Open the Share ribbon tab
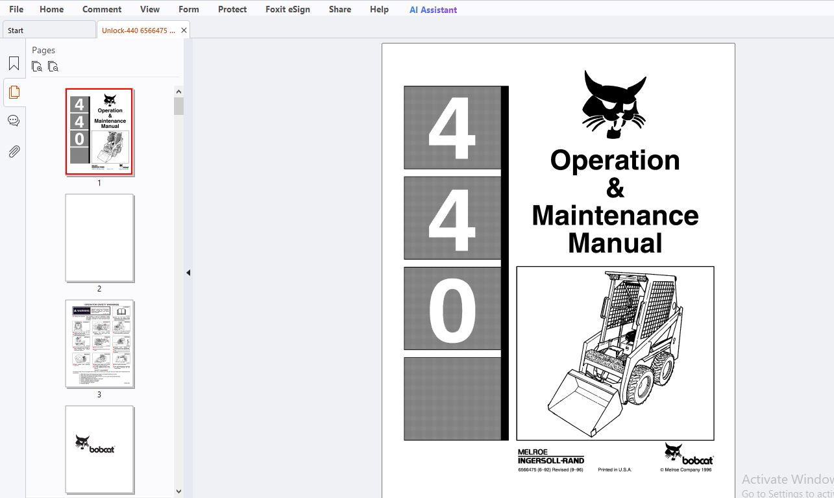The height and width of the screenshot is (498, 834). [x=340, y=9]
